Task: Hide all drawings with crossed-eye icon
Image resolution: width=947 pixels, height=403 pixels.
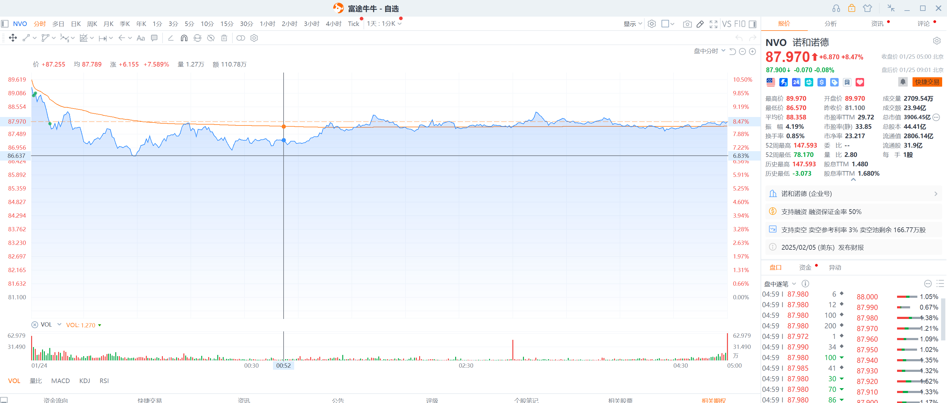Action: pos(211,38)
